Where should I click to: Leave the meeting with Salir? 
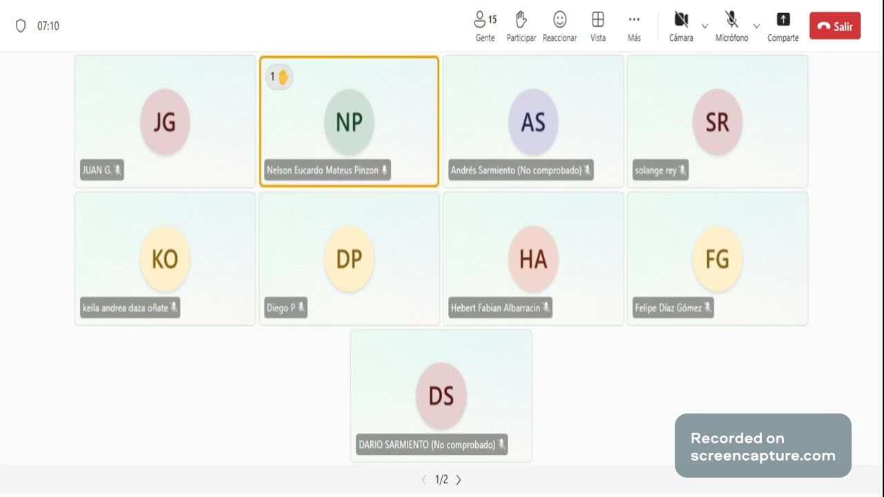click(x=835, y=26)
